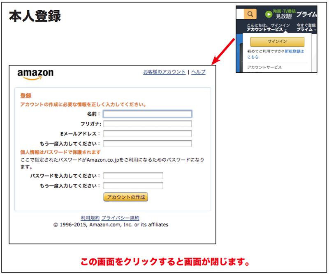Expand the 今すぐ登録 プライム dropdown

[306, 27]
